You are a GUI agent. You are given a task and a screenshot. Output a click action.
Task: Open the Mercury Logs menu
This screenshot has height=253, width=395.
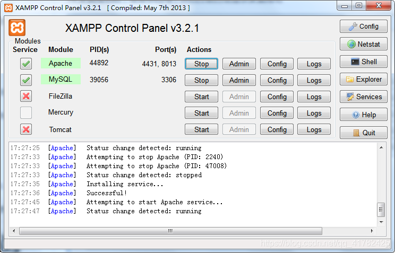coord(314,113)
